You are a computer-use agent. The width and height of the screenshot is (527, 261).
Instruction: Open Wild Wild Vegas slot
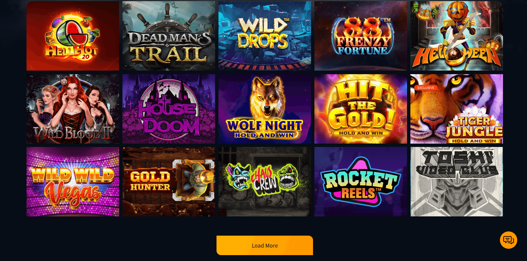[x=73, y=182]
